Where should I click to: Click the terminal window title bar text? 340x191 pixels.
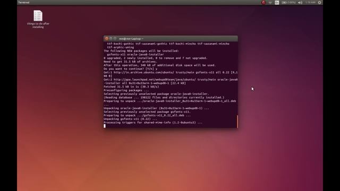pyautogui.click(x=131, y=39)
